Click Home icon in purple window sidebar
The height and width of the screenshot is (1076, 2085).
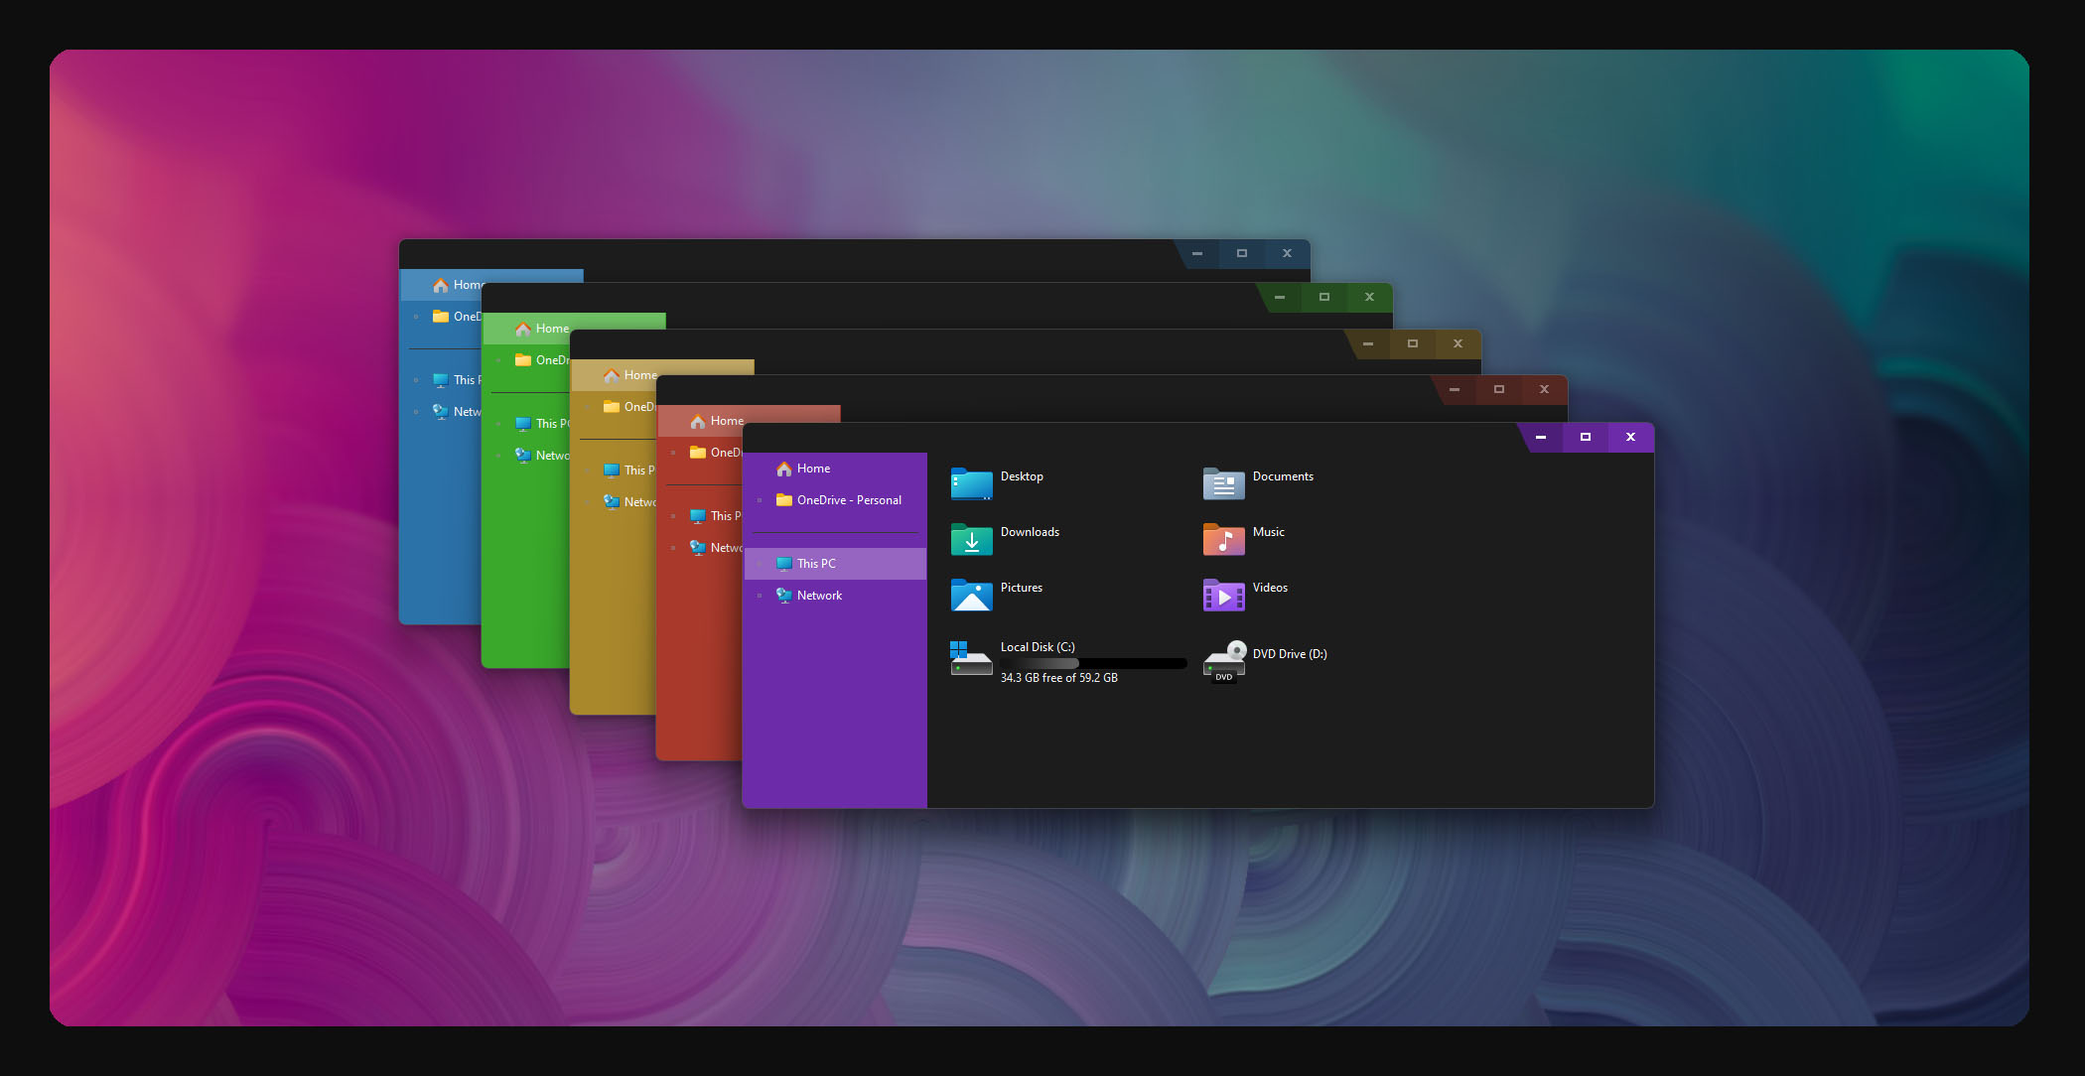[784, 469]
